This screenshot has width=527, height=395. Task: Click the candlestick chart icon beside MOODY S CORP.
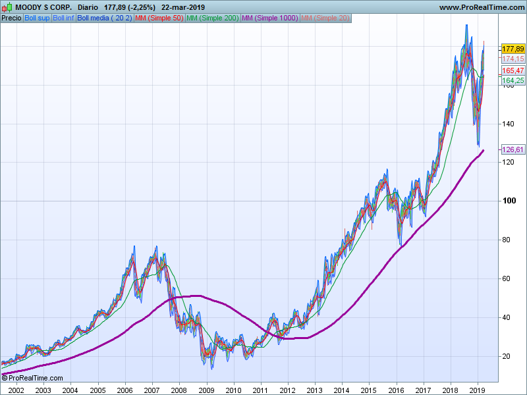(7, 7)
